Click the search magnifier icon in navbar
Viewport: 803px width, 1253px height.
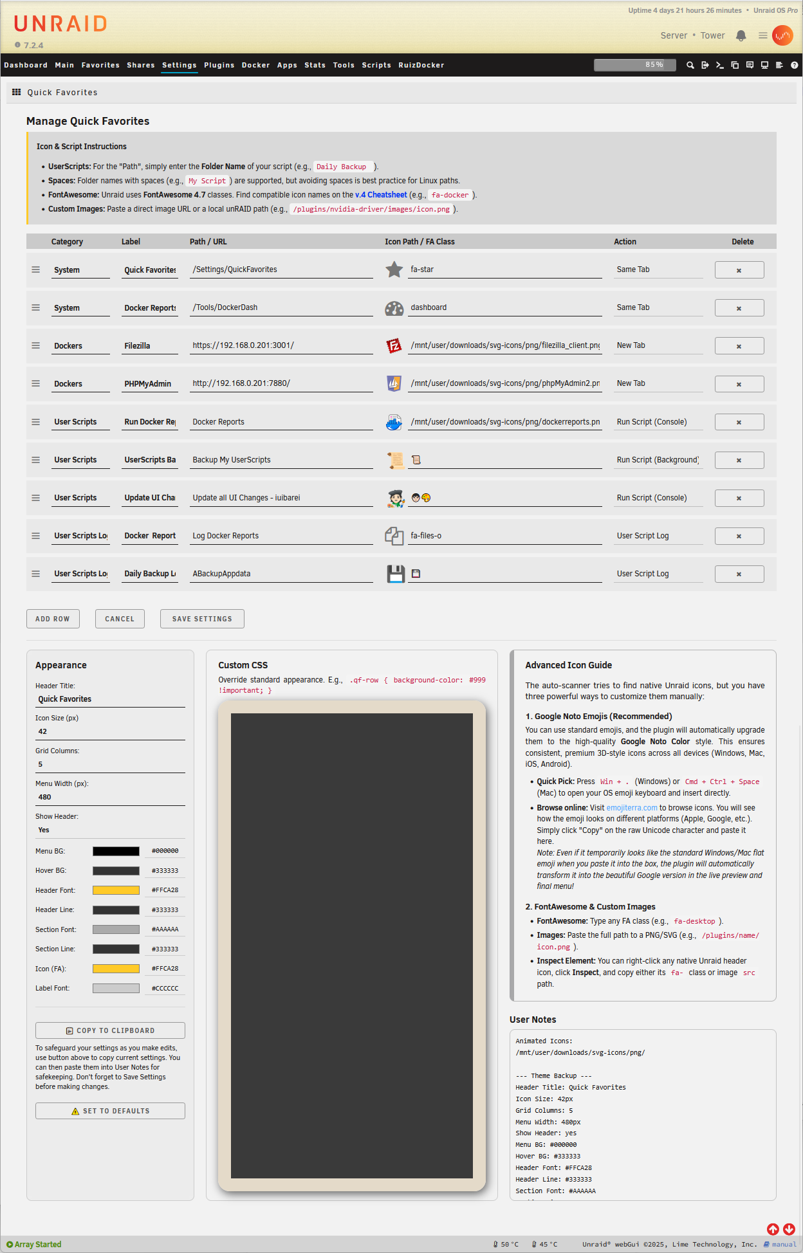point(690,65)
